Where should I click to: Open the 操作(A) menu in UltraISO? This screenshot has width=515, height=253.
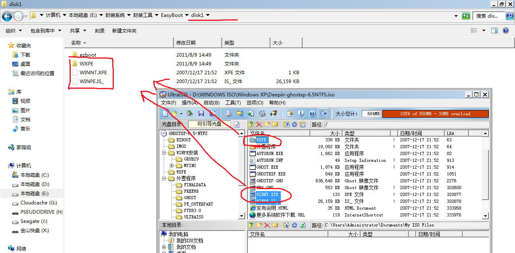[x=190, y=103]
